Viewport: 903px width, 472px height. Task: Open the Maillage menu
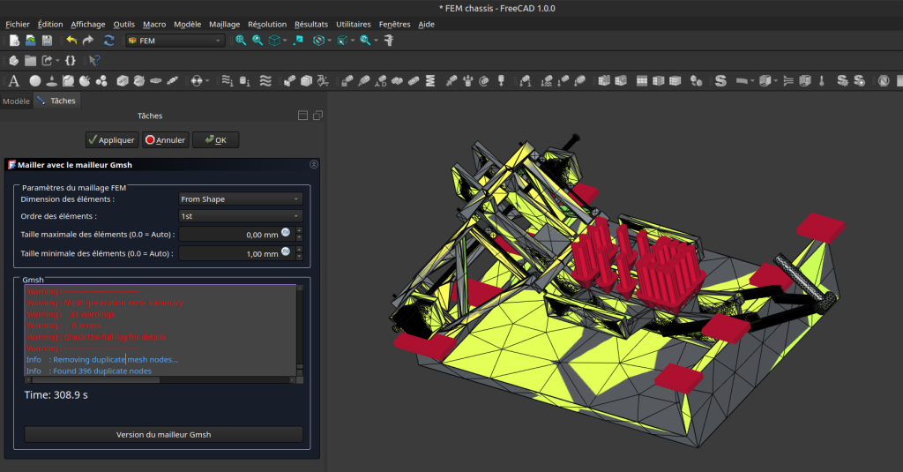click(x=225, y=24)
